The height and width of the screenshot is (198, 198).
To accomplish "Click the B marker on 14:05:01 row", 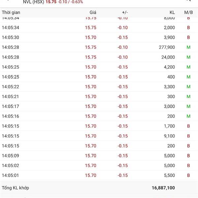I will click(x=188, y=176).
